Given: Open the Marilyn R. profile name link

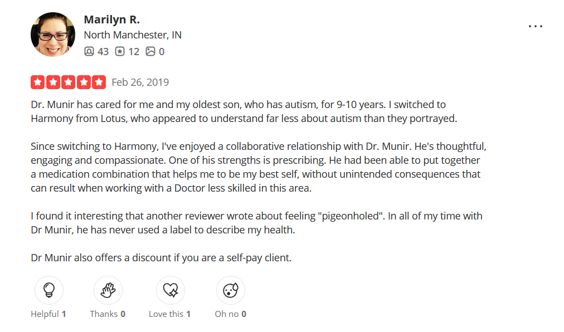Looking at the screenshot, I should point(111,19).
